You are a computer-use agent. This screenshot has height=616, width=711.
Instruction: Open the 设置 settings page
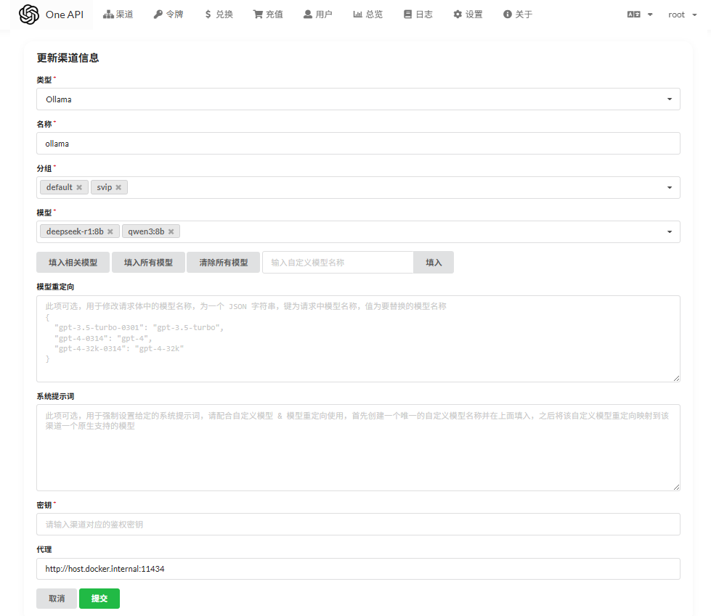click(x=468, y=15)
